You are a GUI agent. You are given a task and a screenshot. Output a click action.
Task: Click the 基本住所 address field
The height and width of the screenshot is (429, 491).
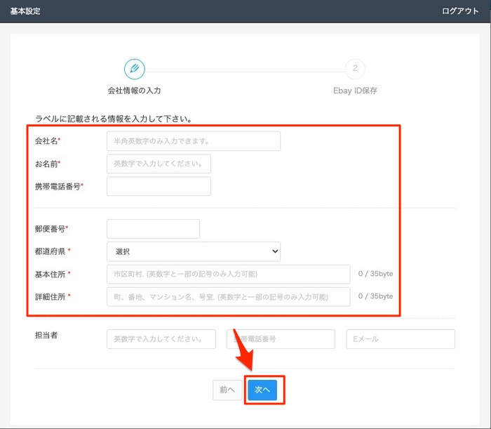(x=228, y=274)
